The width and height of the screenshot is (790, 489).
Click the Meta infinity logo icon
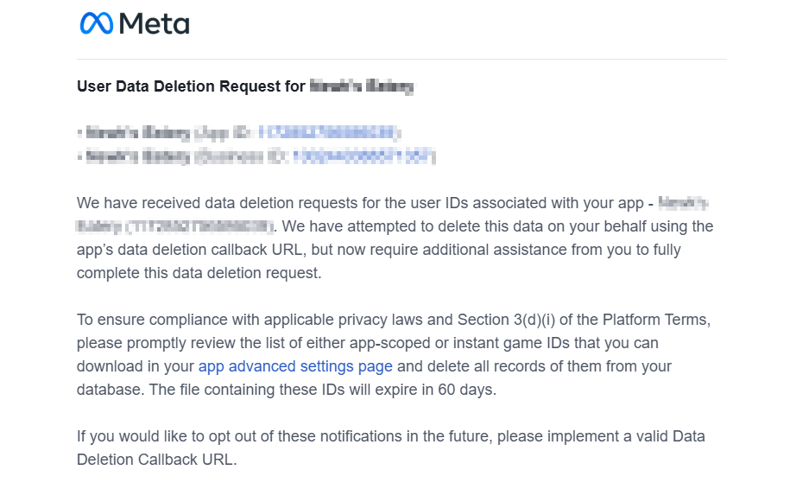click(x=96, y=23)
